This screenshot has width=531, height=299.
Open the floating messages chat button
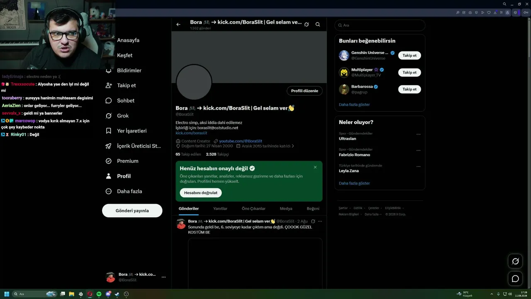(x=515, y=279)
